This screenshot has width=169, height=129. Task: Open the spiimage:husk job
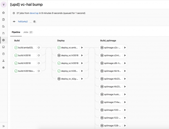pos(112,95)
